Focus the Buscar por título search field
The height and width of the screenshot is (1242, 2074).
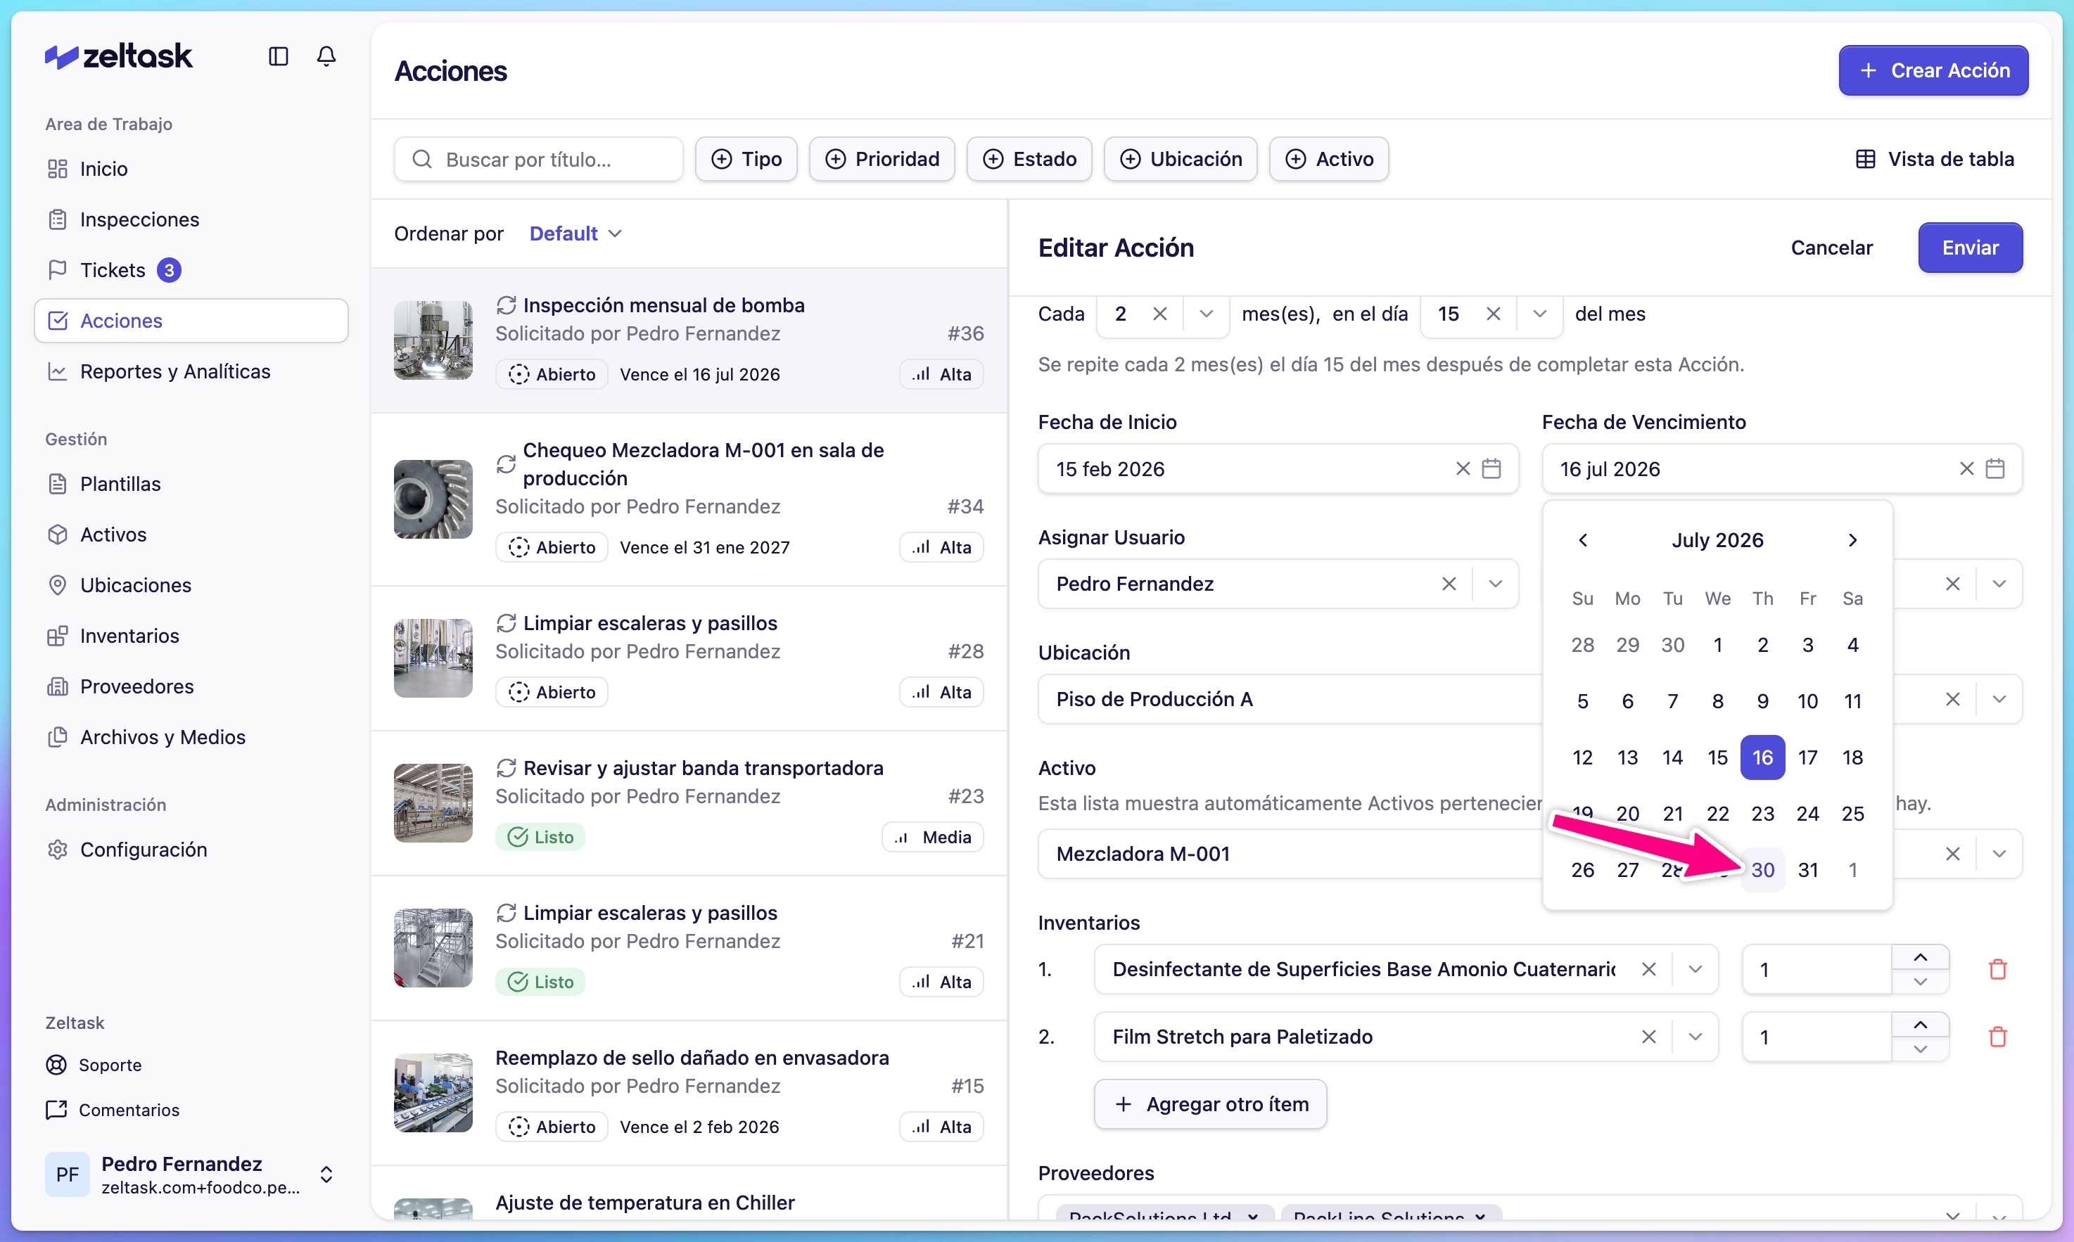pyautogui.click(x=538, y=159)
